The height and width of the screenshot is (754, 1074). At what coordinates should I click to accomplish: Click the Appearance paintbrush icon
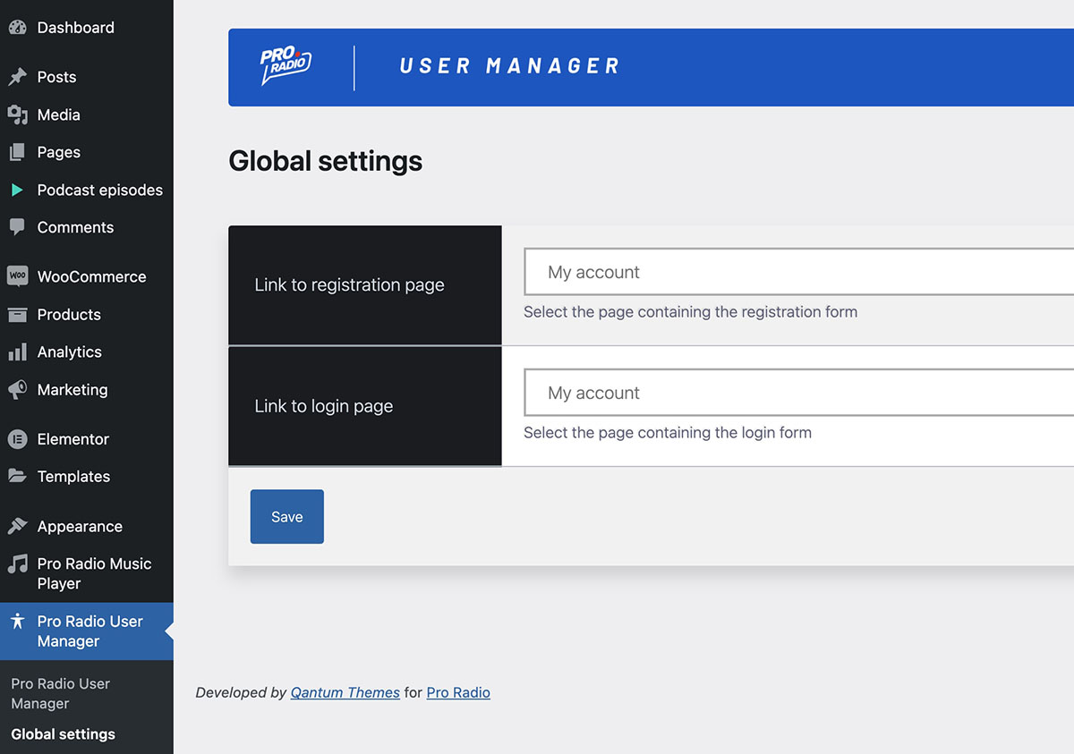(17, 526)
